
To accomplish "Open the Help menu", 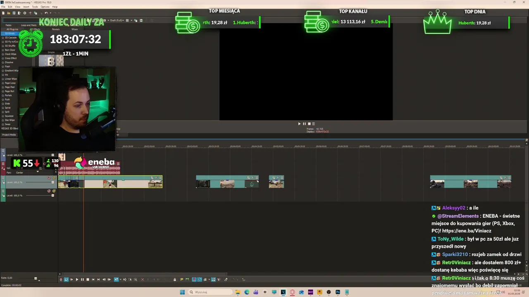I will click(x=55, y=7).
